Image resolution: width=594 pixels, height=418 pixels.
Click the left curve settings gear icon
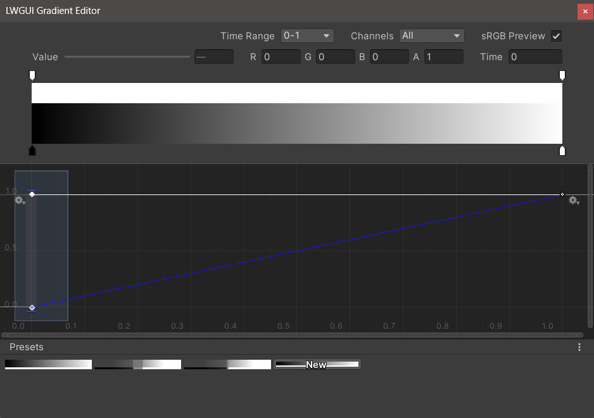(x=20, y=200)
